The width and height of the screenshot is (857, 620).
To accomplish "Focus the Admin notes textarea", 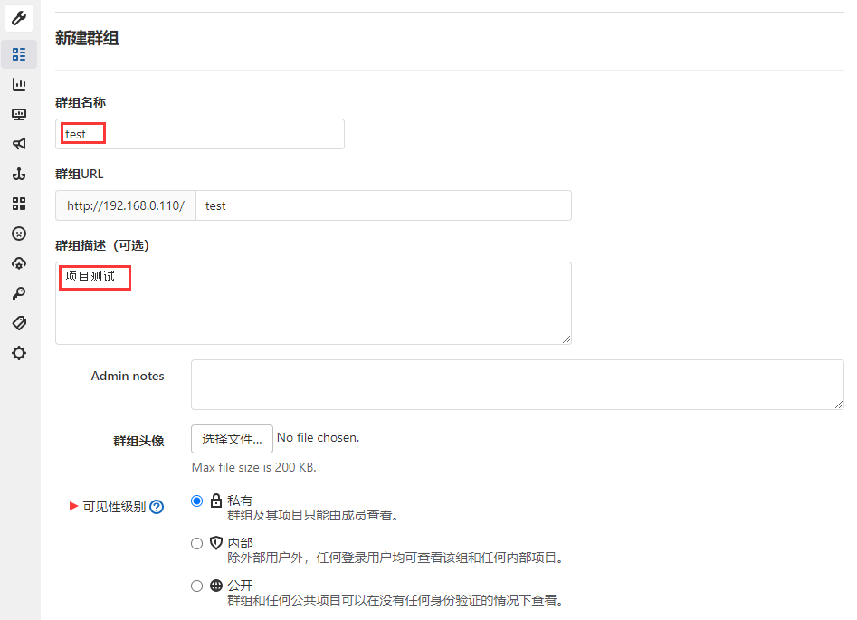I will click(x=518, y=385).
